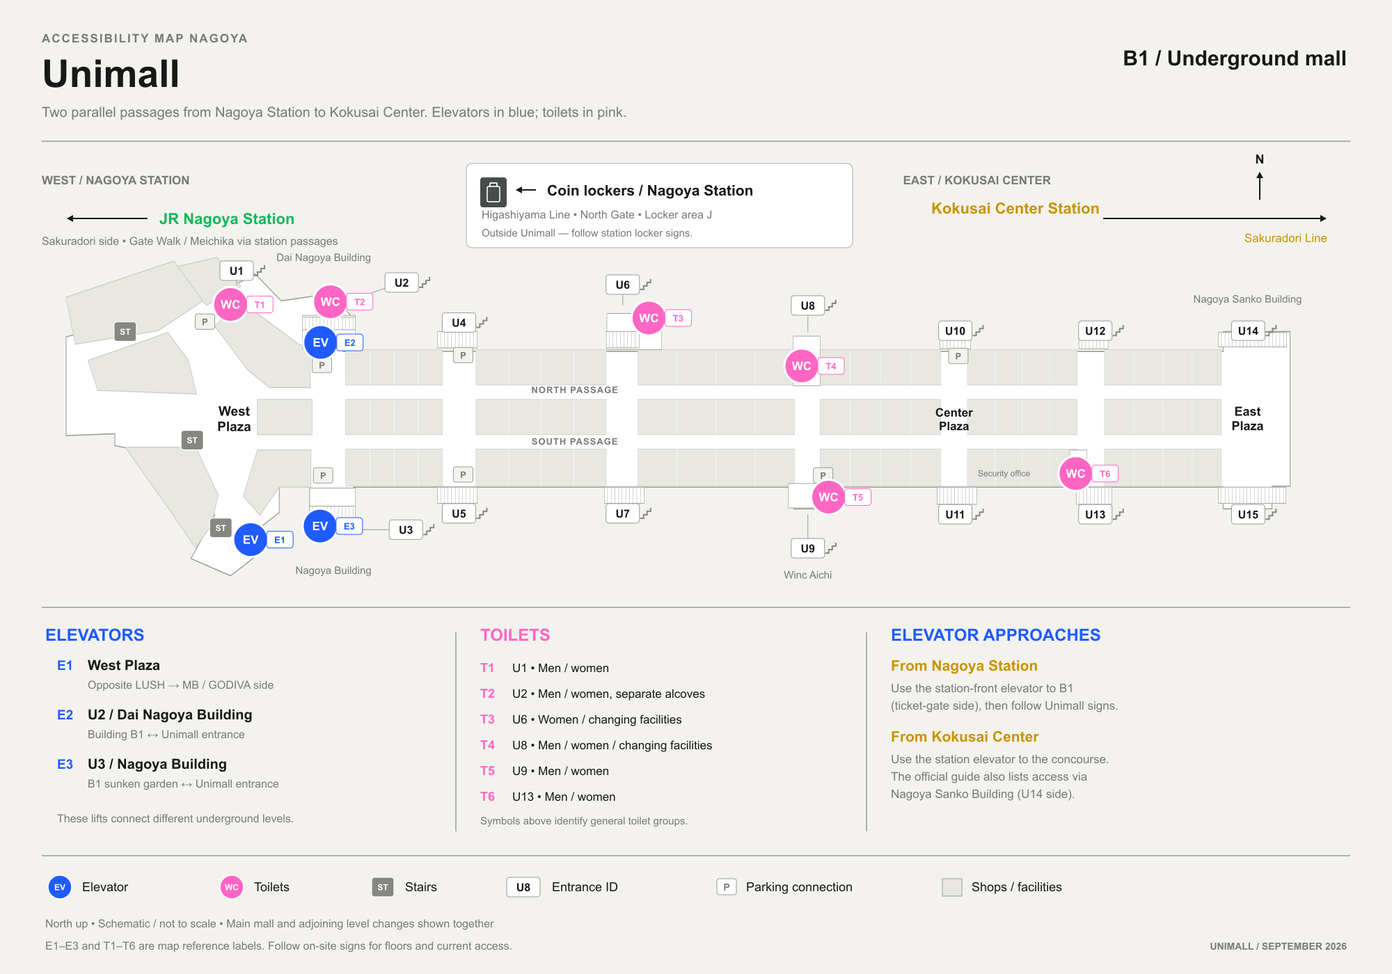1392x974 pixels.
Task: Click the T6 toilet icon near Security office
Action: pos(1075,474)
